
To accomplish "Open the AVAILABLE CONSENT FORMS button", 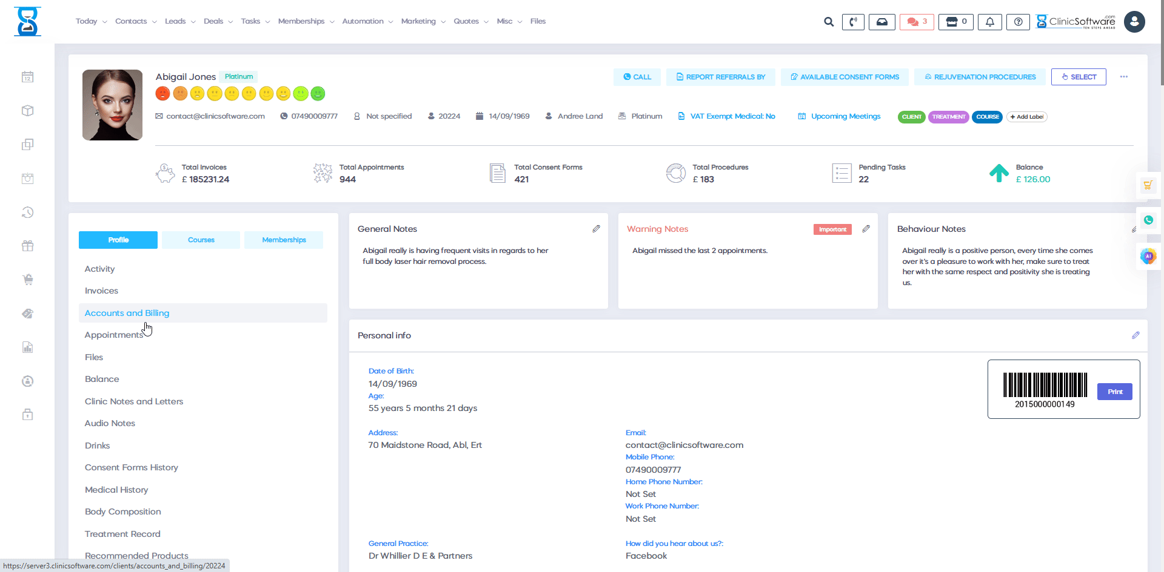I will tap(844, 77).
